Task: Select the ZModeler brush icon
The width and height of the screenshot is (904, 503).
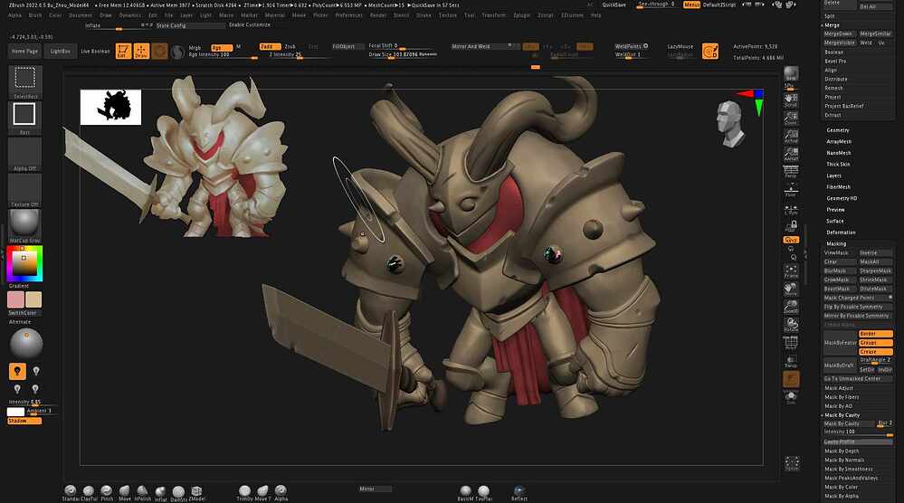Action: pos(196,493)
